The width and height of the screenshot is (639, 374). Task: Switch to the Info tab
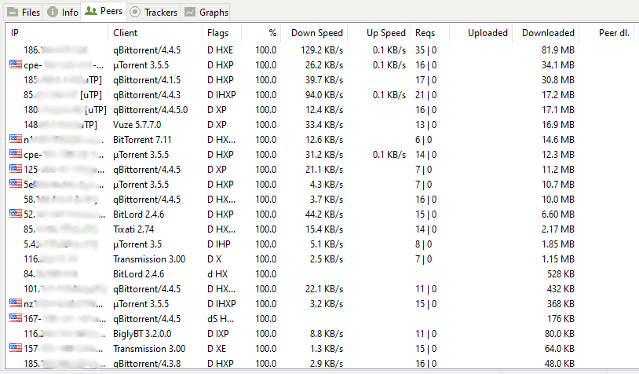tap(62, 13)
